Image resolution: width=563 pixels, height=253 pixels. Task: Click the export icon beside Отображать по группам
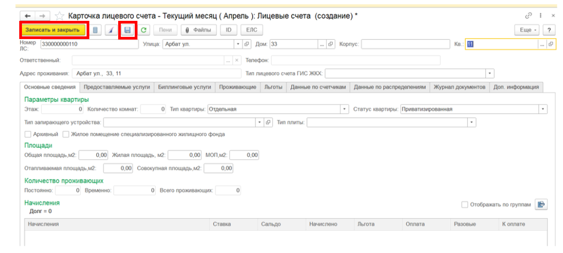pos(541,205)
